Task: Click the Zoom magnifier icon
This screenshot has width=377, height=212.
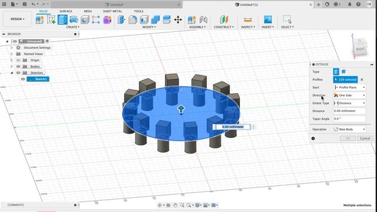Action: coord(182,205)
